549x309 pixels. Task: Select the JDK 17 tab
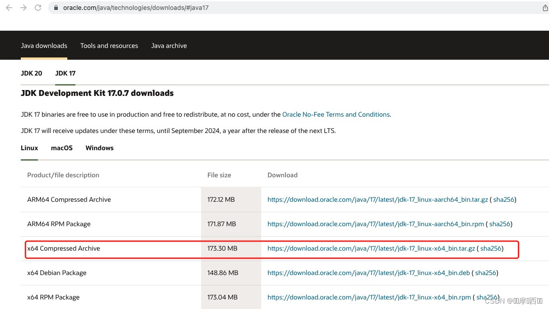66,73
